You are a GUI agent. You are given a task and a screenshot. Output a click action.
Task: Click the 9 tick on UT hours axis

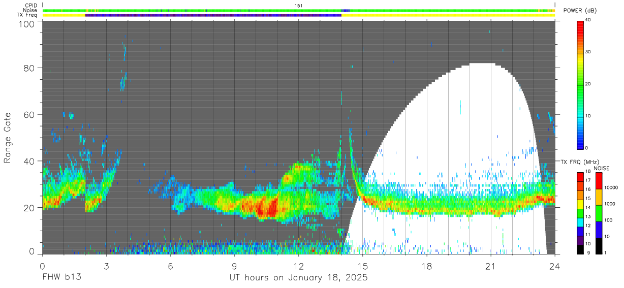tap(235, 266)
